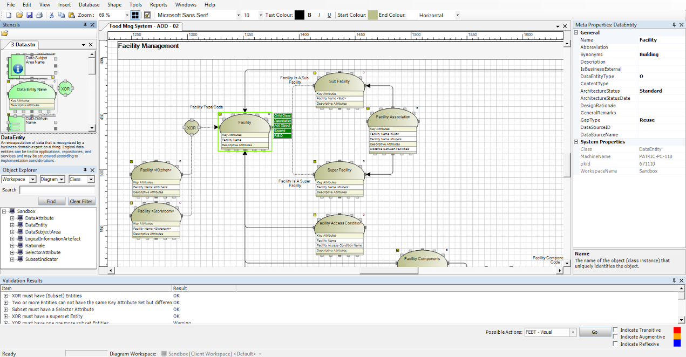Viewport: 686px width, 357px height.
Task: Open the font name dropdown
Action: tap(239, 15)
